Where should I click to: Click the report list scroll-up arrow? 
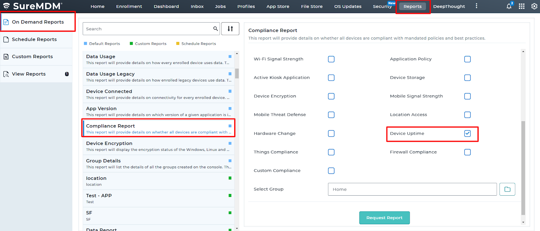click(x=237, y=53)
